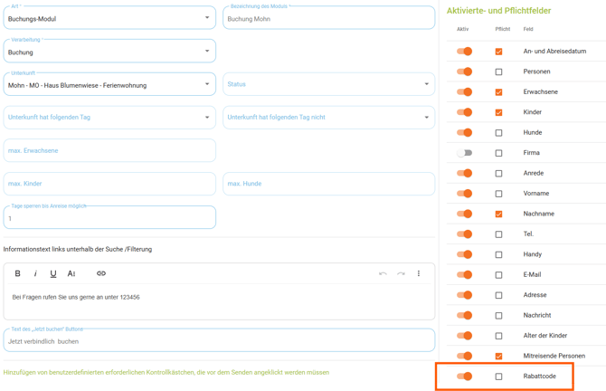This screenshot has height=391, width=606.
Task: Open the text size formatting option
Action: [x=72, y=273]
